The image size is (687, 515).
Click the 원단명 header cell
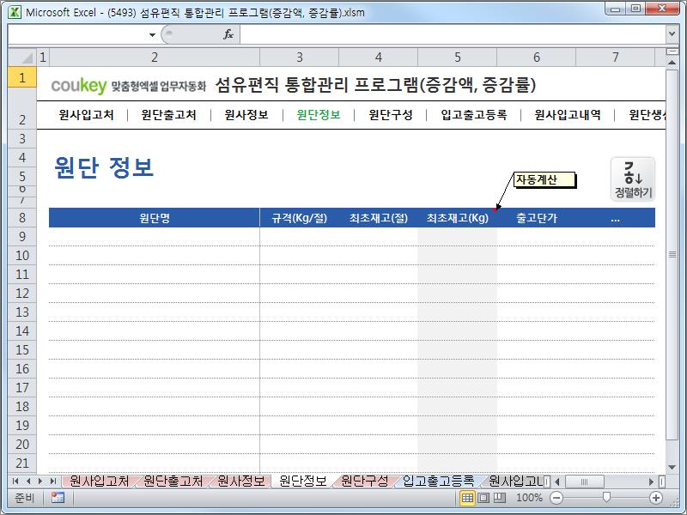pyautogui.click(x=155, y=218)
